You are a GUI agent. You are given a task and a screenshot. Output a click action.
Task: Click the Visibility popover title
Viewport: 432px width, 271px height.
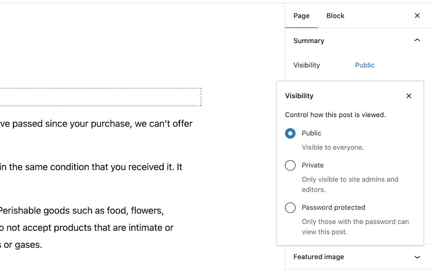[299, 96]
